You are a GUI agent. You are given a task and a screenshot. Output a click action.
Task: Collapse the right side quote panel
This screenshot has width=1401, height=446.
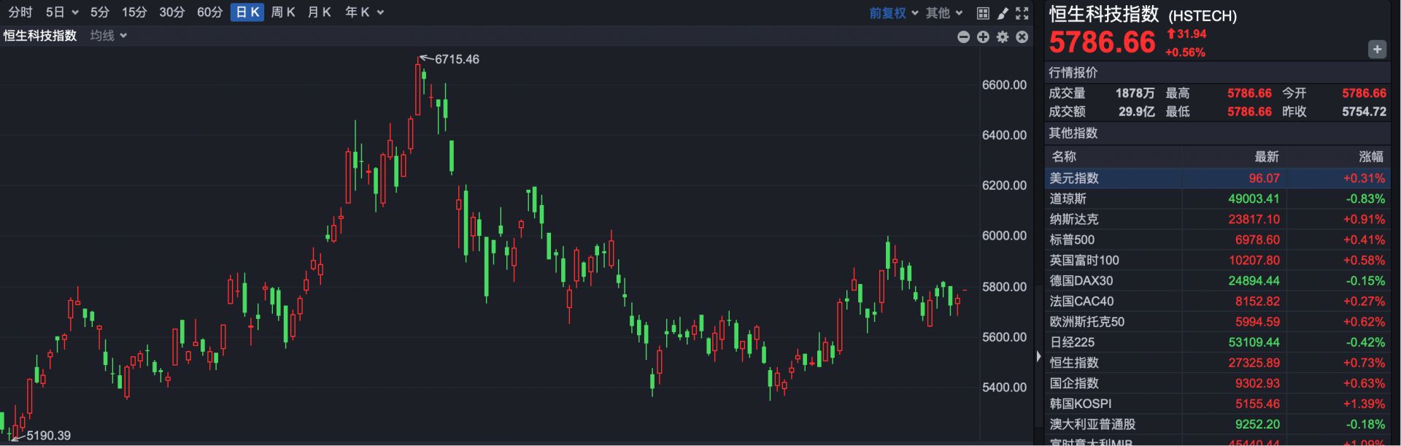tap(1038, 356)
